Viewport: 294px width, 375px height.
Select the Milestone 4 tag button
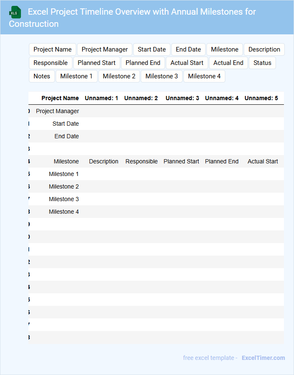point(204,76)
